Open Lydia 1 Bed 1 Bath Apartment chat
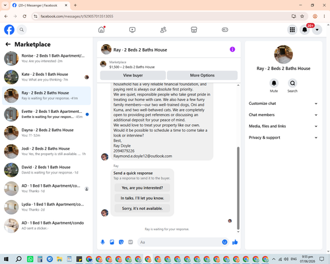The width and height of the screenshot is (330, 264). click(x=46, y=207)
